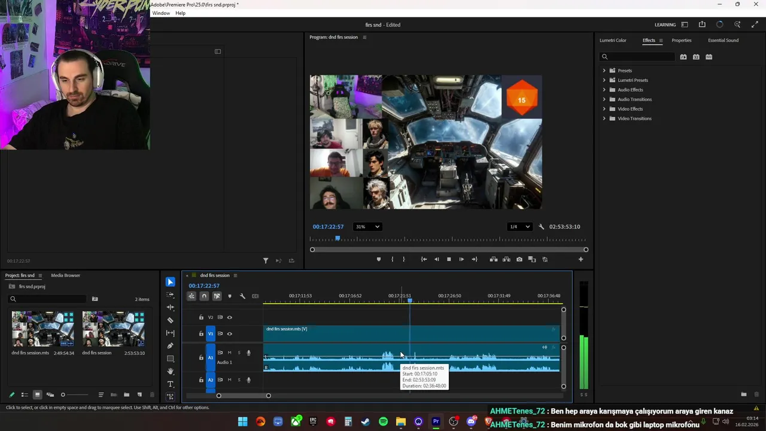Screen dimensions: 766x431
Task: Step back one frame in Program Monitor
Action: [x=436, y=259]
